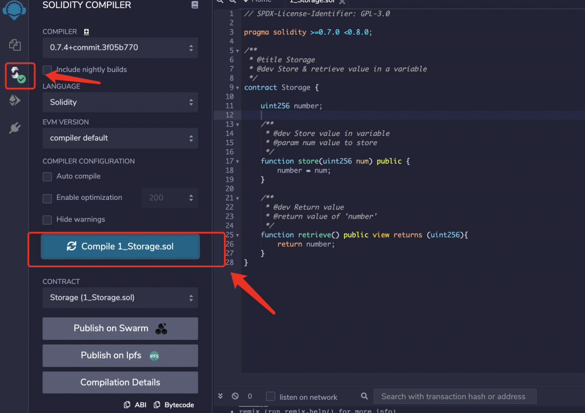Image resolution: width=585 pixels, height=413 pixels.
Task: Collapse store function fold at line 17
Action: point(237,162)
